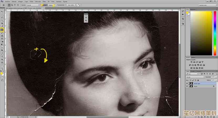Select the Move tool at top of toolbox
The width and height of the screenshot is (218, 118).
2,12
